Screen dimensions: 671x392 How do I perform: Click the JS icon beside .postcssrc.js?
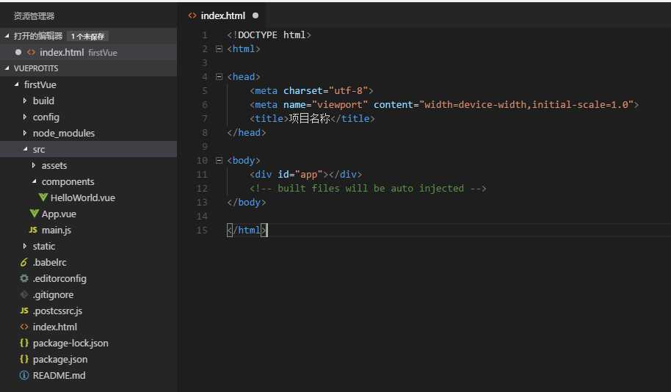(x=24, y=311)
